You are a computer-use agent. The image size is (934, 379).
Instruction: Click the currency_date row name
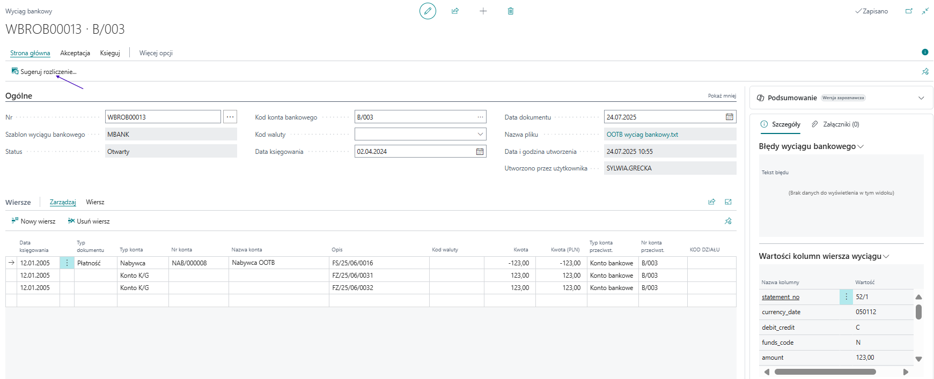[781, 312]
